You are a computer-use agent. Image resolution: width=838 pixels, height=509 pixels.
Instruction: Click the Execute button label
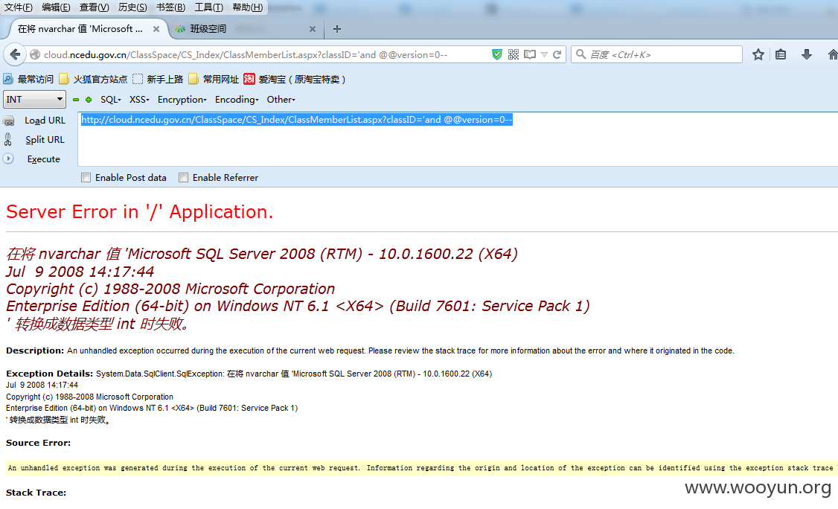point(43,159)
